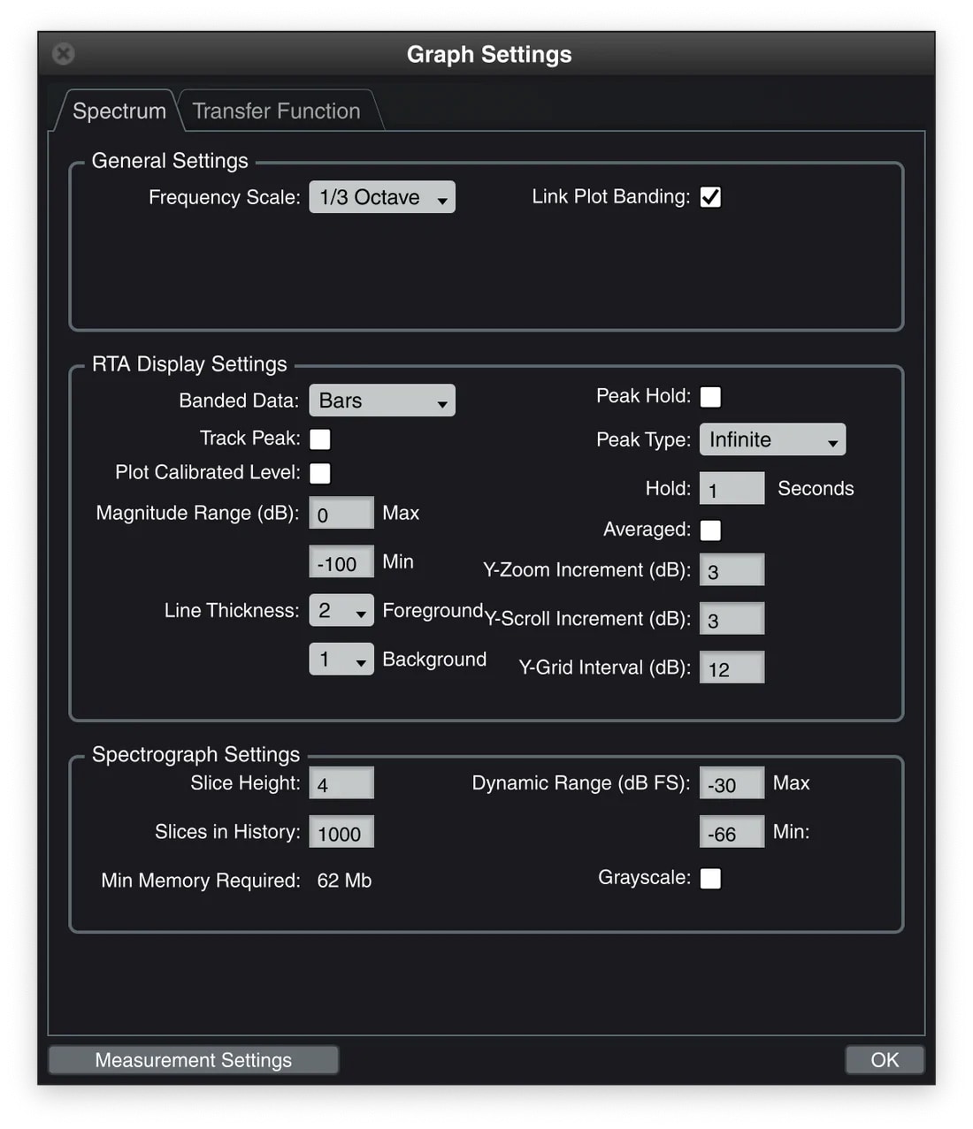Open the Foreground line thickness dropdown
This screenshot has height=1129, width=973.
341,611
